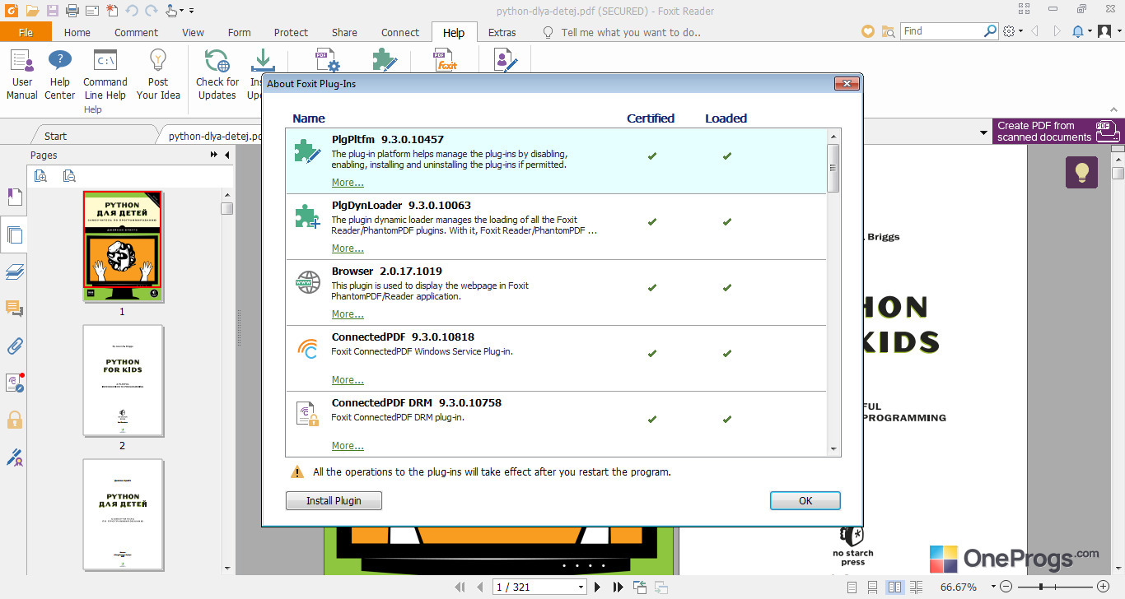
Task: Go to the next page arrow
Action: pyautogui.click(x=598, y=587)
